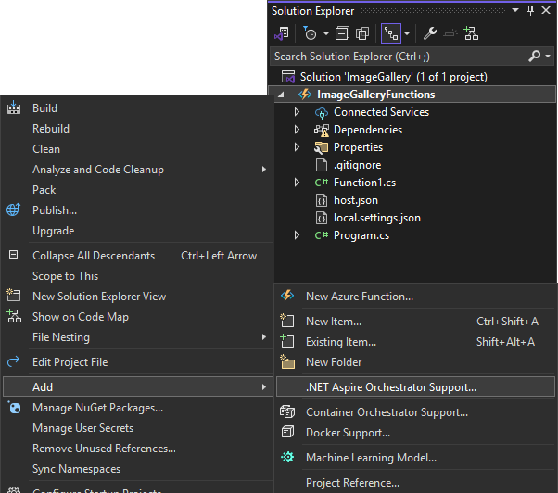Click the Search Solution Explorer input field
This screenshot has width=558, height=493.
coord(399,57)
